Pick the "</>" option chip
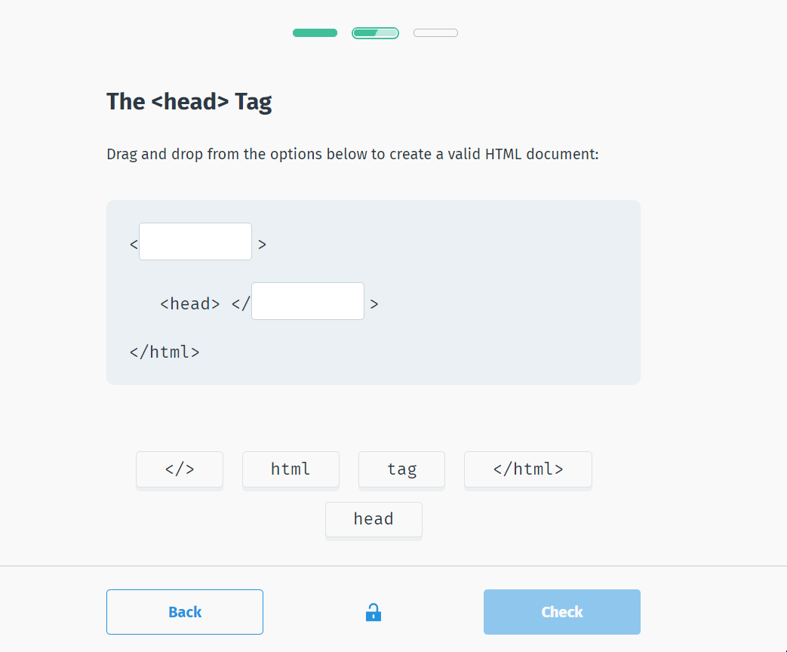 tap(180, 469)
